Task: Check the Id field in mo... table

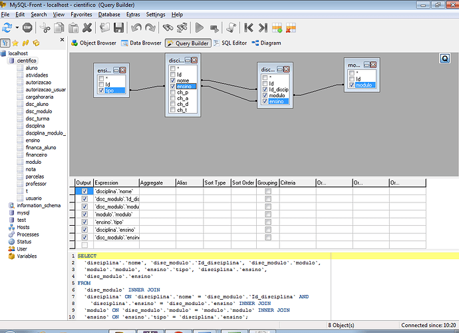Action: click(x=352, y=79)
